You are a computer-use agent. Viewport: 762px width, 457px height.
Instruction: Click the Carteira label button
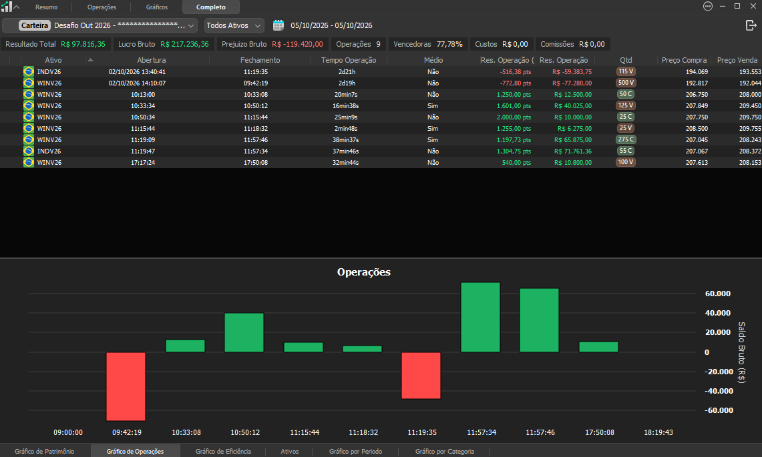[35, 25]
